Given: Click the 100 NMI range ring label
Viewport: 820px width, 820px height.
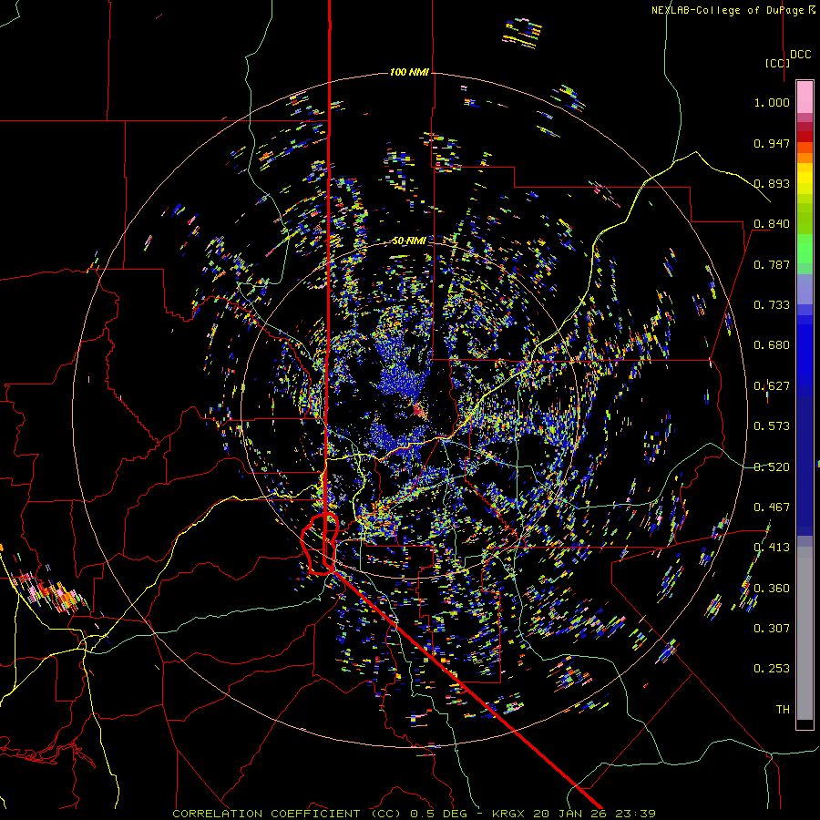Looking at the screenshot, I should point(409,72).
